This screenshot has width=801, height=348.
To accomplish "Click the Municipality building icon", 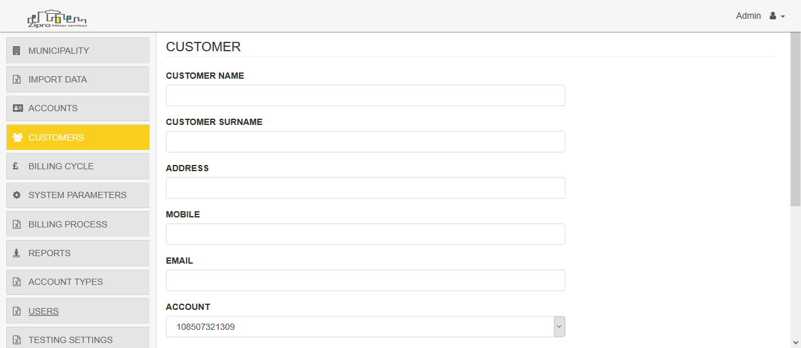I will click(x=17, y=51).
